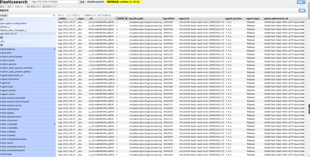Expand the agent.version field filter
Viewport: 310px width, 157px height.
coord(28,90)
